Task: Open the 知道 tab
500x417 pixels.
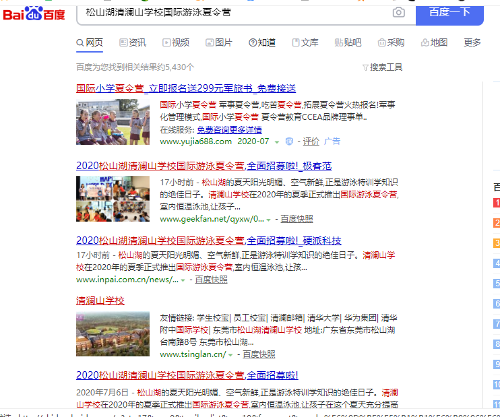Action: (262, 42)
